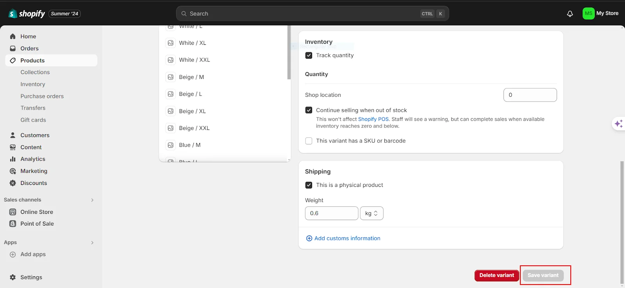Image resolution: width=625 pixels, height=288 pixels.
Task: Open Gift cards in the sidebar
Action: pyautogui.click(x=33, y=120)
